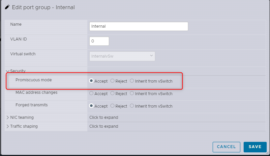
Task: Set Promiscuous mode to Inherit from vSwitch
Action: [x=132, y=81]
